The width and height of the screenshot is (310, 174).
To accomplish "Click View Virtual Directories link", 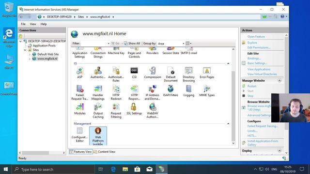I will (x=262, y=74).
